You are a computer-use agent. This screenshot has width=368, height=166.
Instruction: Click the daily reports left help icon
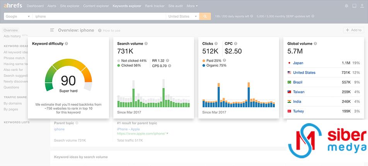click(x=252, y=17)
